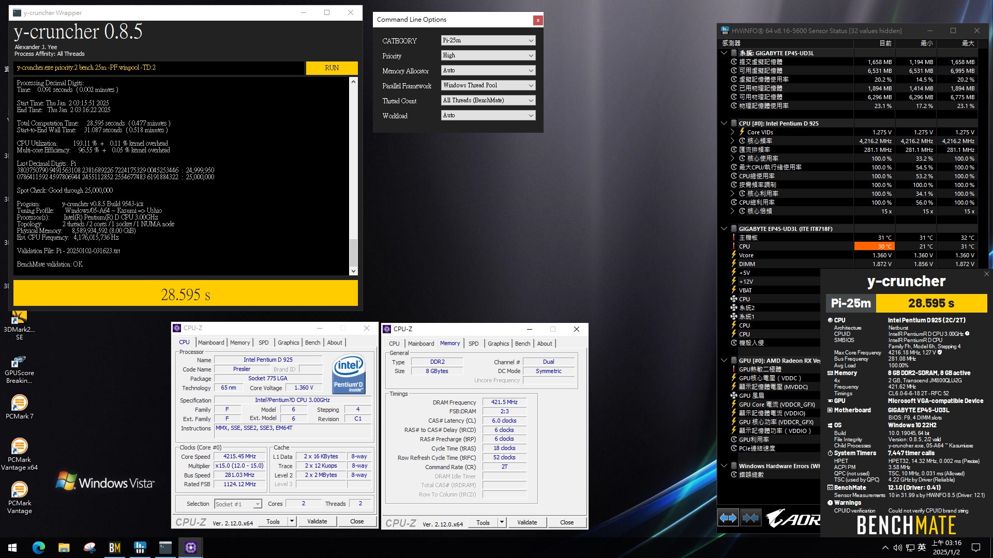Switch to Memory tab in left CPU-Z

240,343
